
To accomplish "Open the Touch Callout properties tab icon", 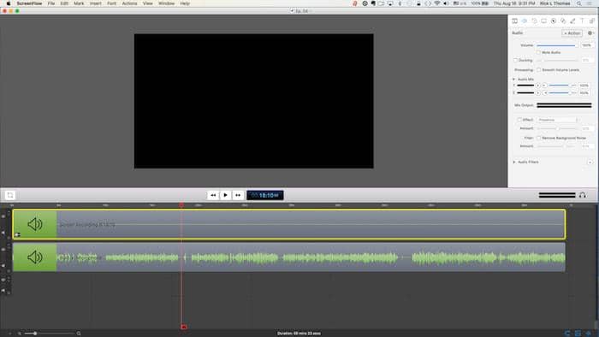I will click(x=563, y=21).
